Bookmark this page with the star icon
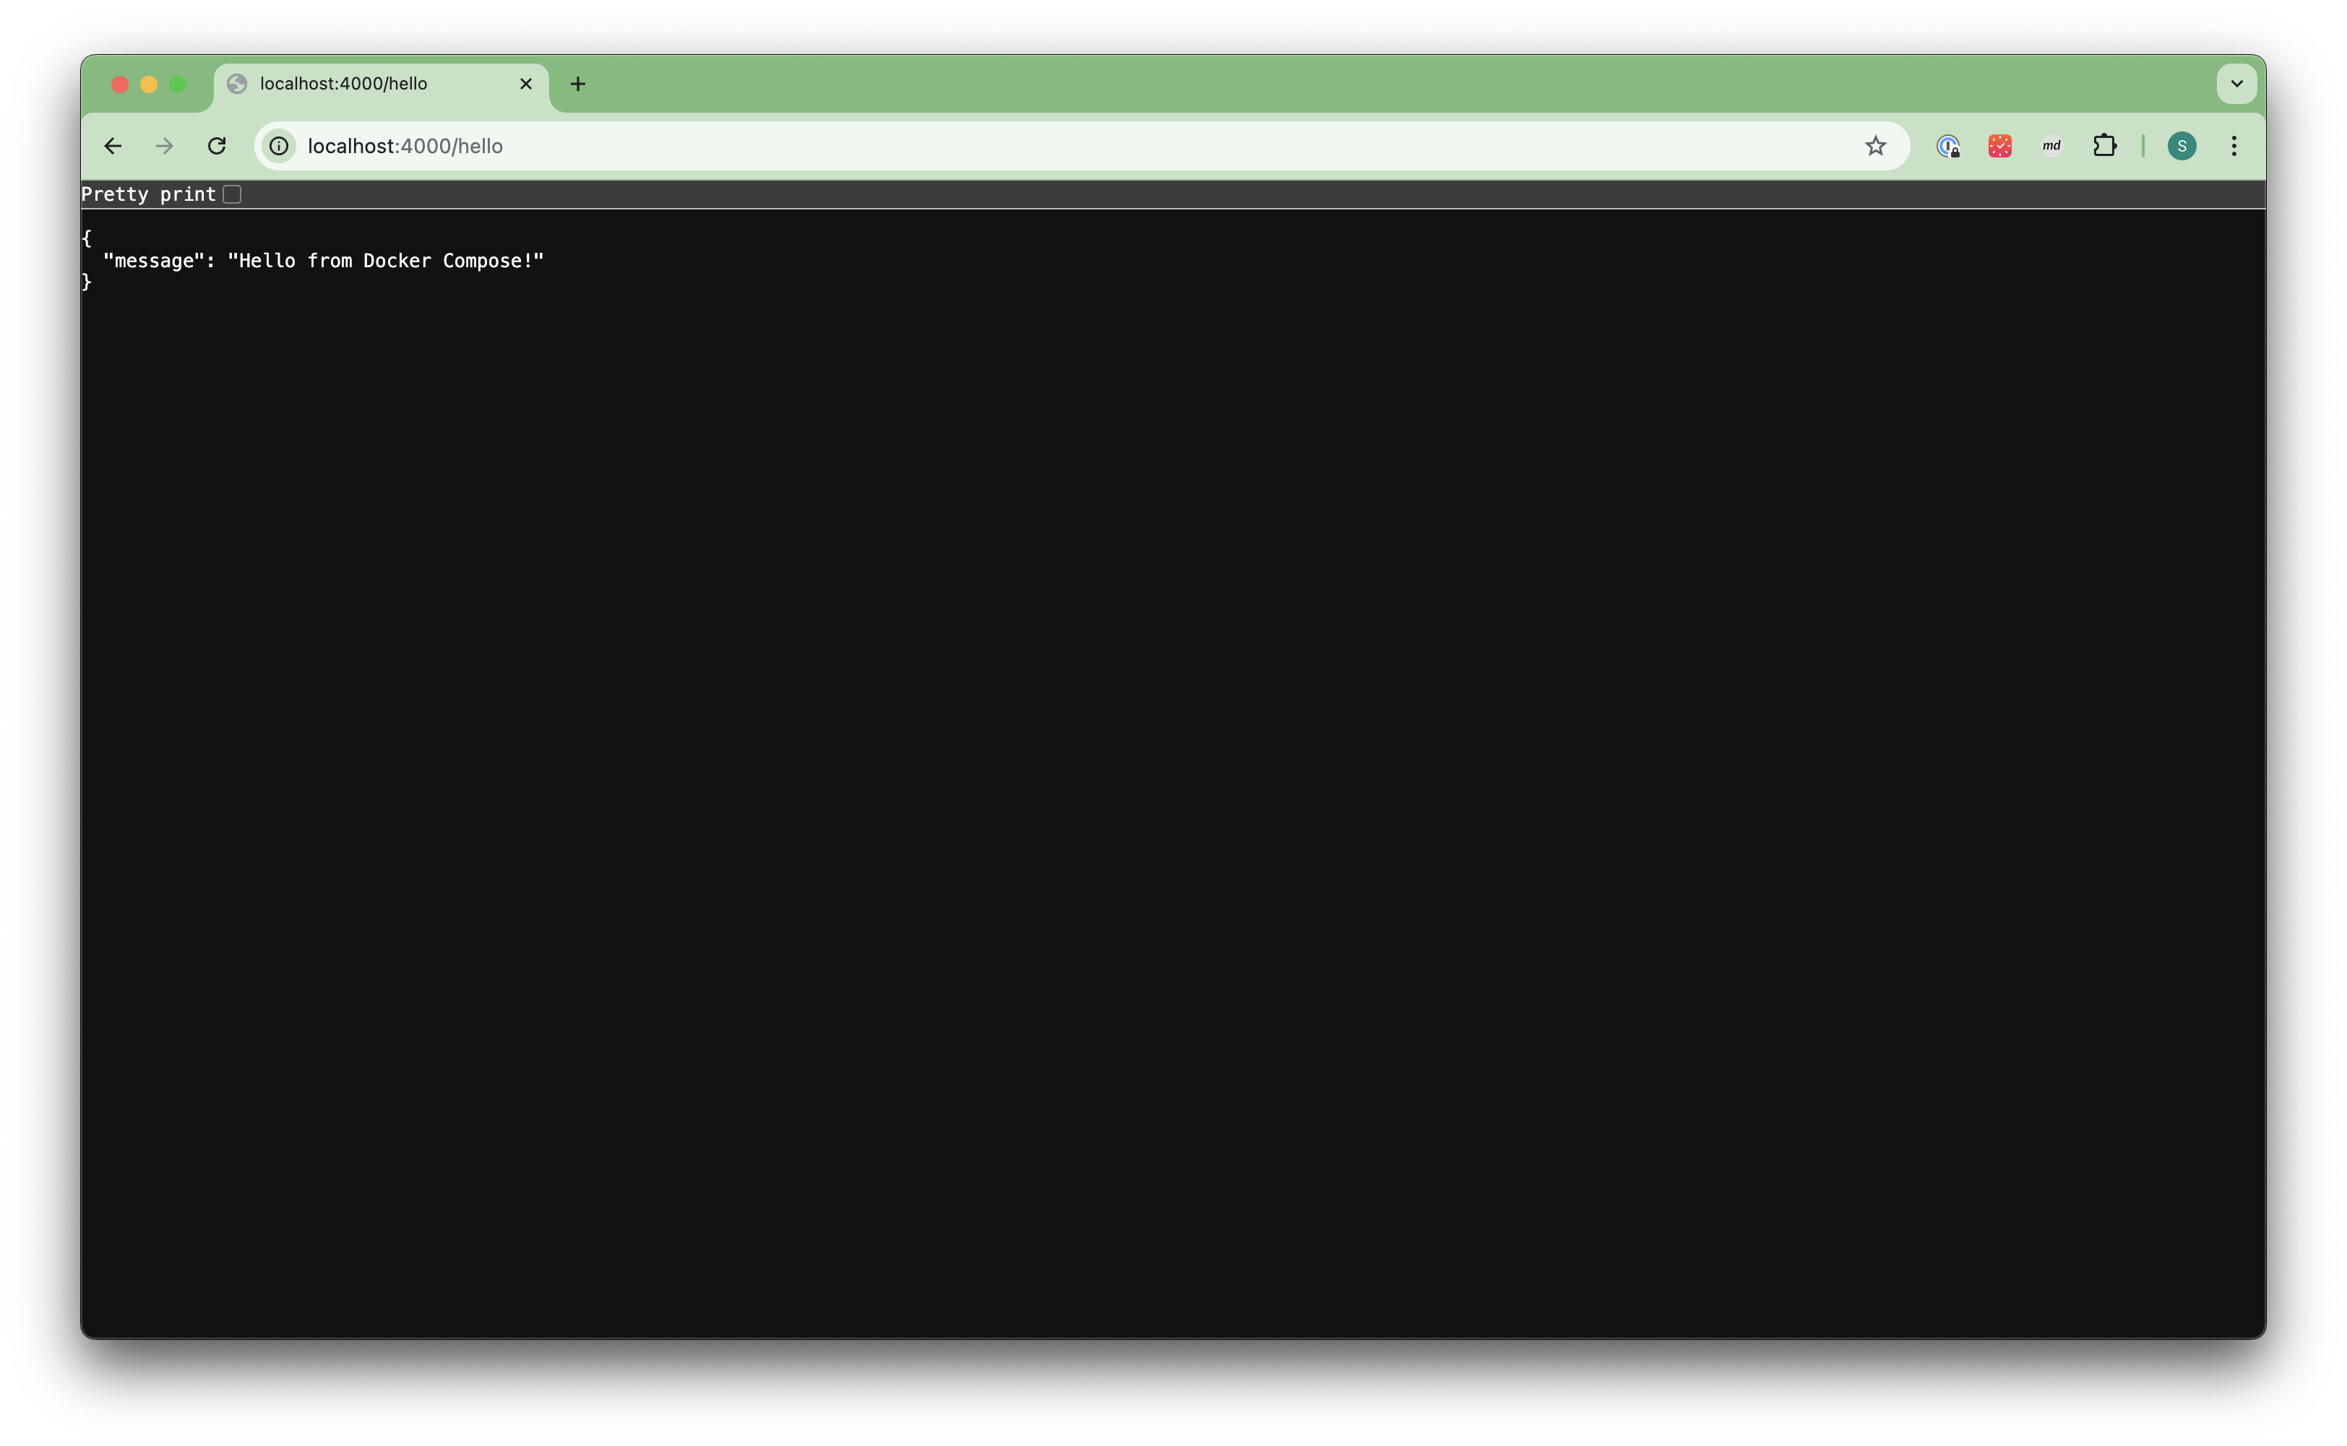This screenshot has width=2347, height=1446. click(1875, 145)
